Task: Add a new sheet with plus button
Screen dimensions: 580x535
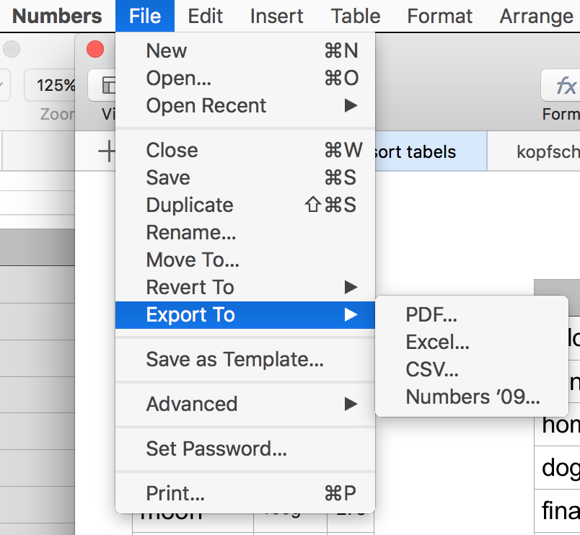Action: [x=107, y=151]
